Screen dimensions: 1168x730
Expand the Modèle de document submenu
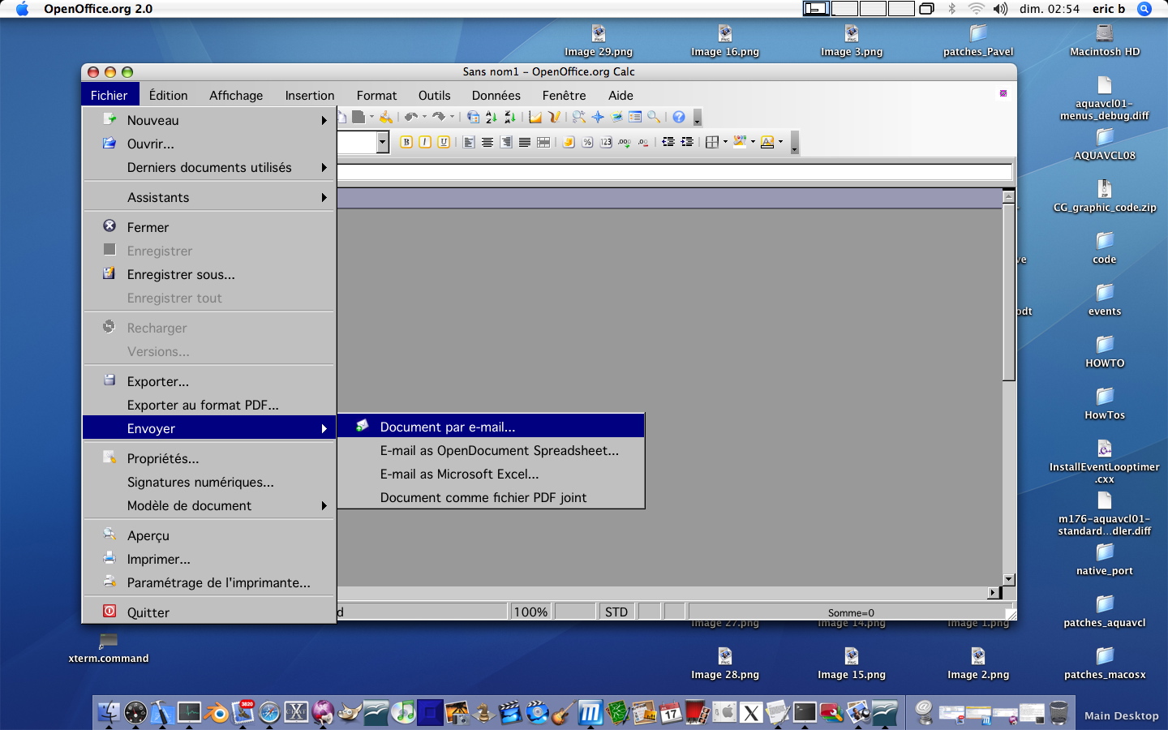[324, 505]
